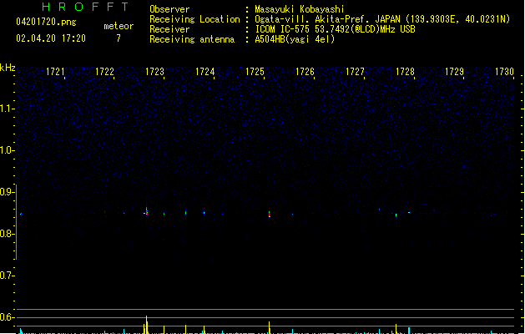Click the Receiving Location label
525x334 pixels.
click(x=194, y=19)
